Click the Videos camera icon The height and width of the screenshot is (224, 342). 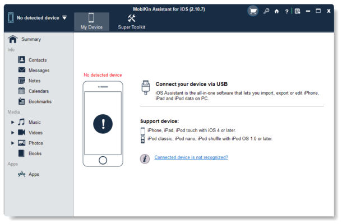click(21, 132)
